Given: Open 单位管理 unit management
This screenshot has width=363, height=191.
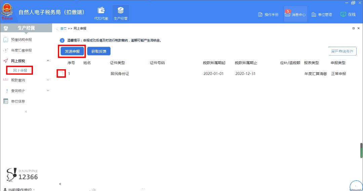Looking at the screenshot, I should tap(322, 14).
